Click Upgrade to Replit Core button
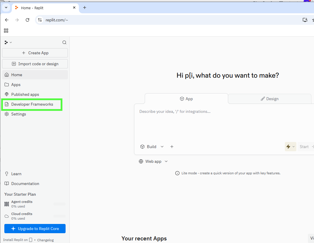This screenshot has width=314, height=243. [x=35, y=229]
